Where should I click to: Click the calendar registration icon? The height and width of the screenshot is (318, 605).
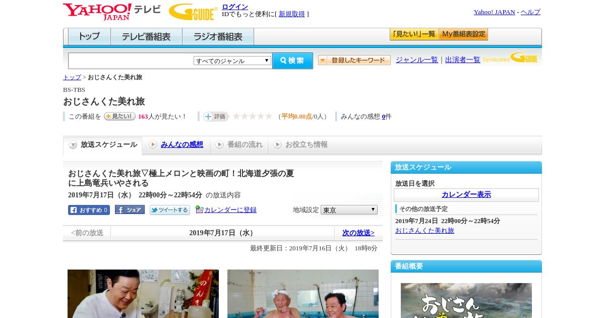point(199,209)
